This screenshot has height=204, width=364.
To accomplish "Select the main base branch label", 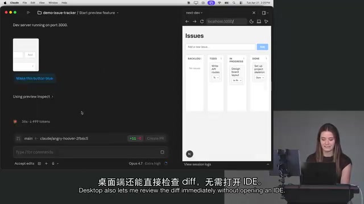I will click(28, 138).
